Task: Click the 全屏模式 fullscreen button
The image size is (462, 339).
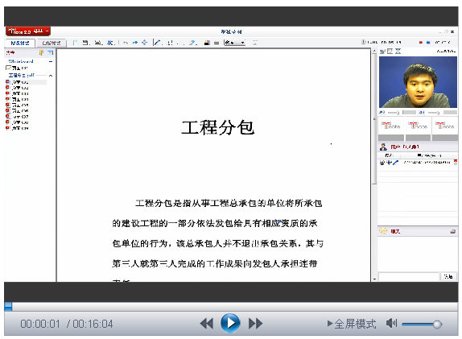Action: pyautogui.click(x=352, y=324)
